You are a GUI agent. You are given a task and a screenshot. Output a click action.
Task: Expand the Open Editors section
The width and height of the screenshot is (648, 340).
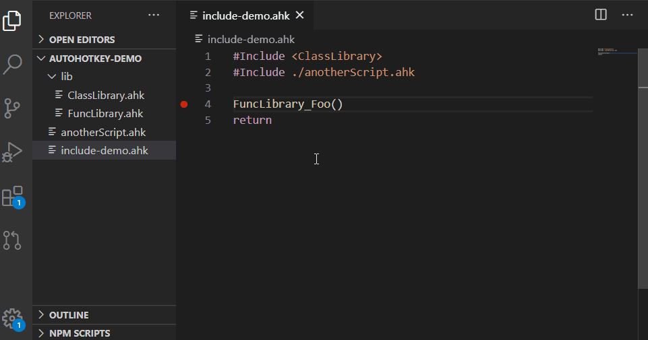[104, 40]
